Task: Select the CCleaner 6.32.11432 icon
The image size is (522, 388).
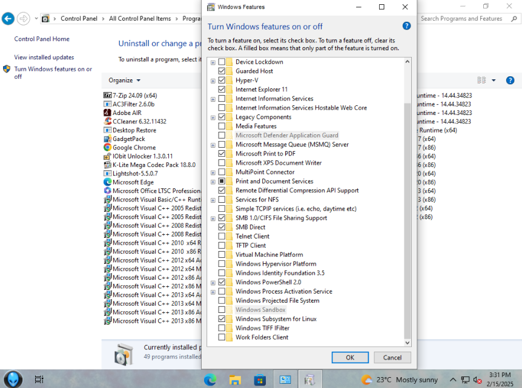Action: coord(107,122)
